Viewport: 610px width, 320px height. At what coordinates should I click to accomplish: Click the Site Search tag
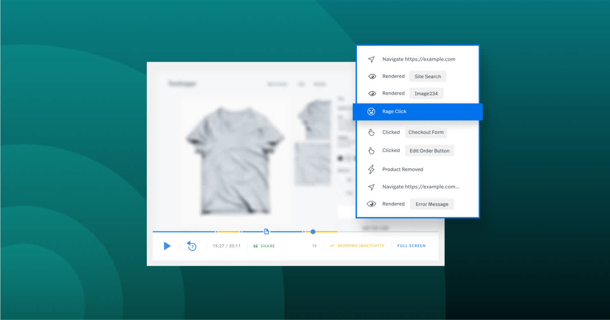(x=428, y=76)
